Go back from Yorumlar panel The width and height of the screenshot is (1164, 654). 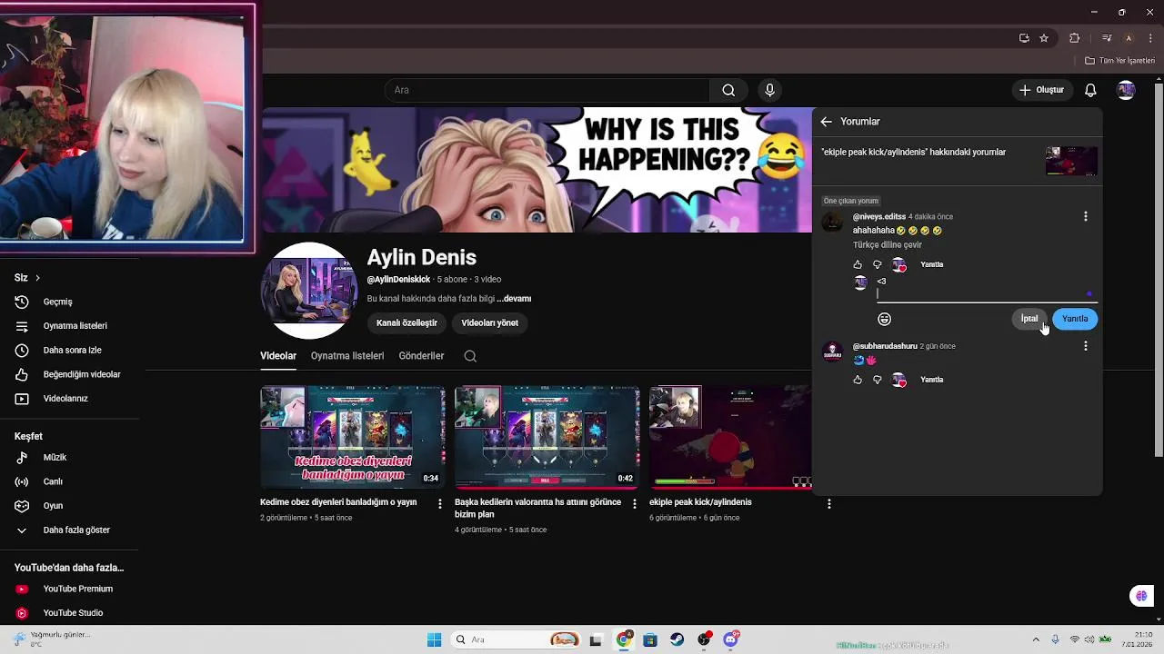pyautogui.click(x=826, y=122)
